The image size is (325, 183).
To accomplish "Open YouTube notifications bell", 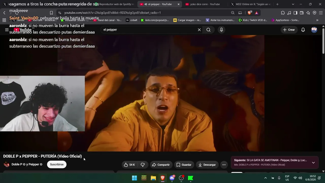I will [303, 30].
